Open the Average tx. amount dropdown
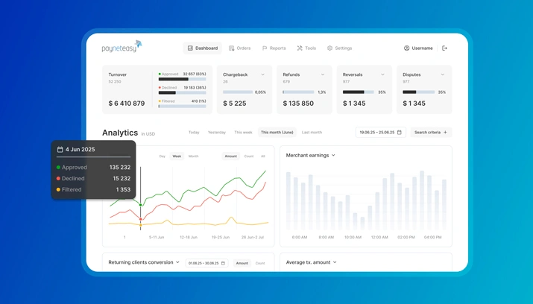 (x=311, y=262)
